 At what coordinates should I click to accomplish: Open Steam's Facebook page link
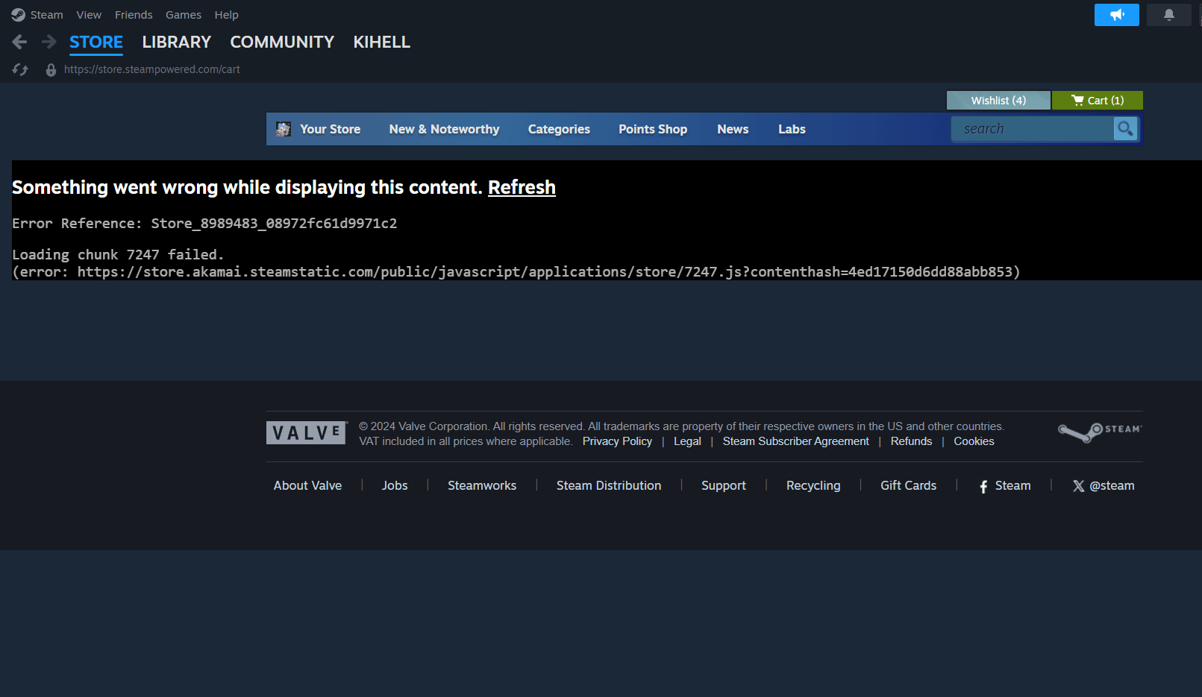coord(1004,486)
